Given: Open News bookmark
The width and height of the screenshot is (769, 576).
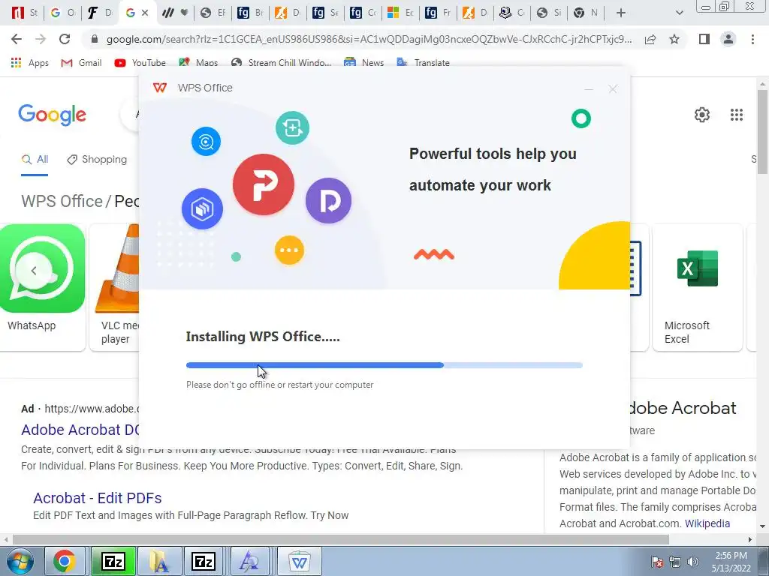Looking at the screenshot, I should (364, 63).
